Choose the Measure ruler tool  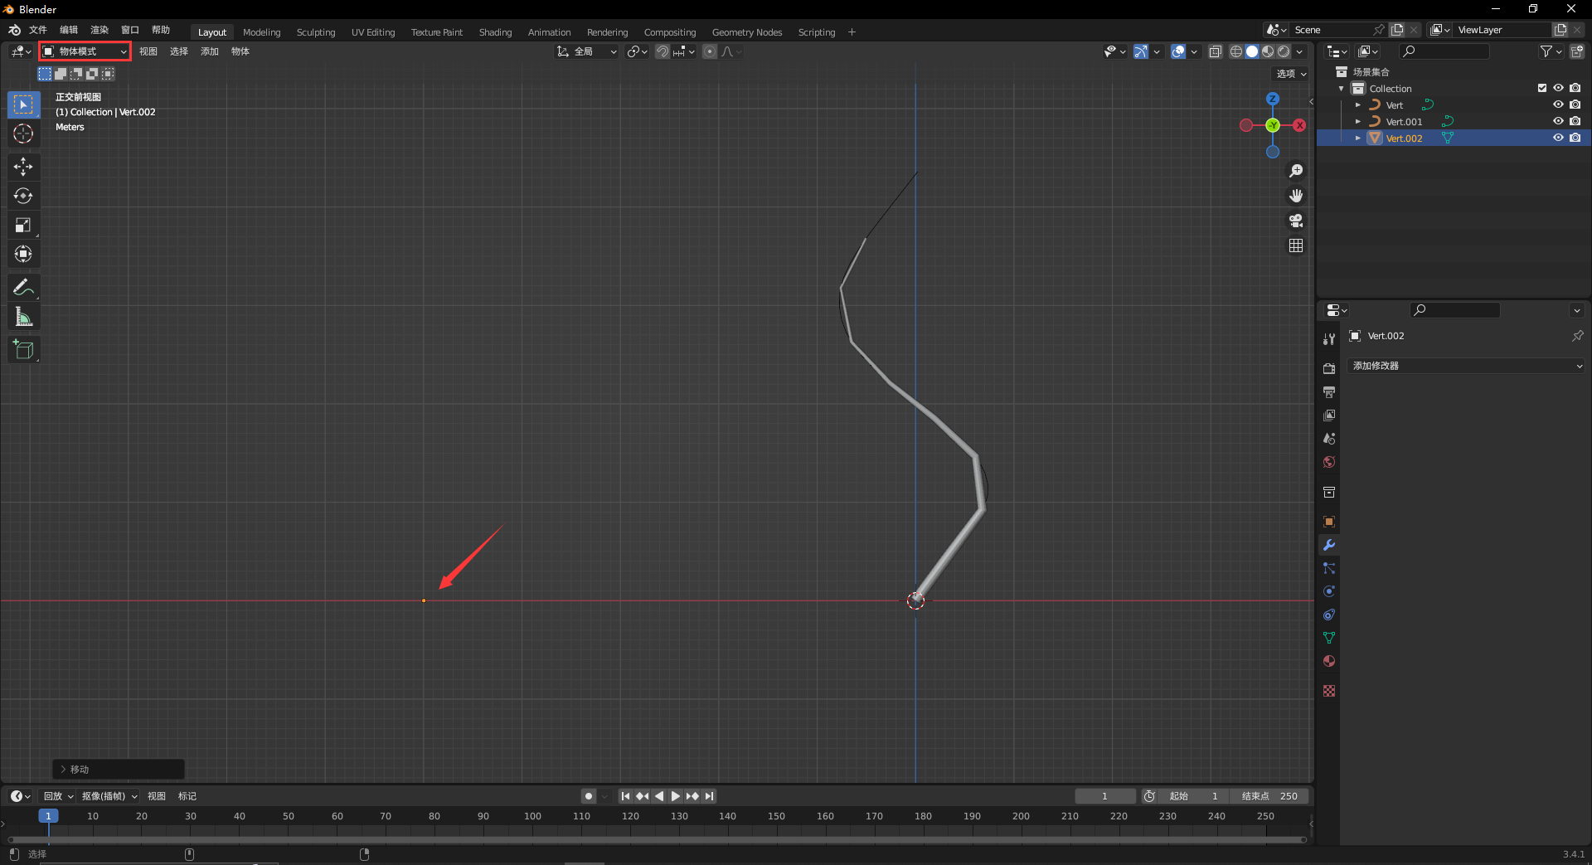click(23, 317)
